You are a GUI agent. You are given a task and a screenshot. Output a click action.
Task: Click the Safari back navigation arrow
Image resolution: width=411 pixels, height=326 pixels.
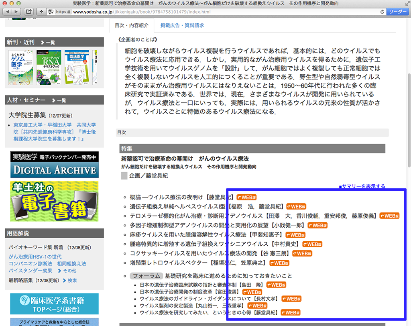(x=7, y=12)
